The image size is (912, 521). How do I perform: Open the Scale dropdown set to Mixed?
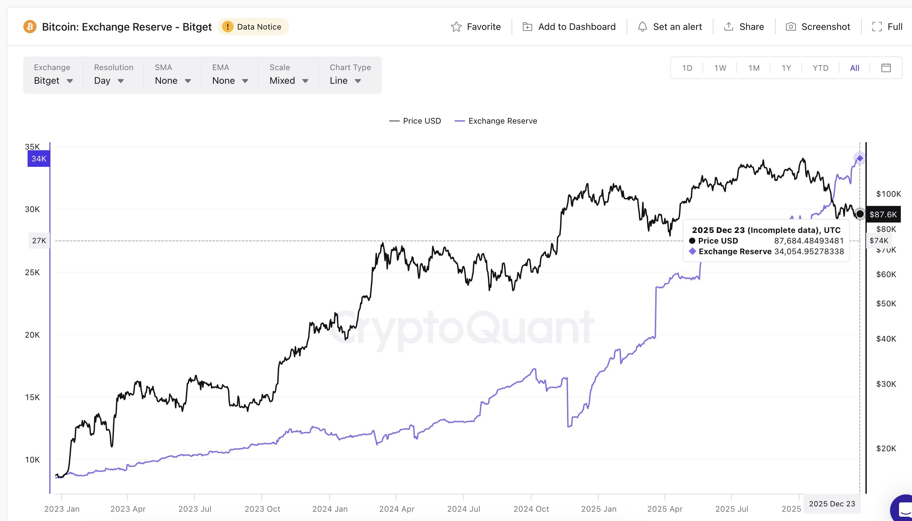coord(288,80)
